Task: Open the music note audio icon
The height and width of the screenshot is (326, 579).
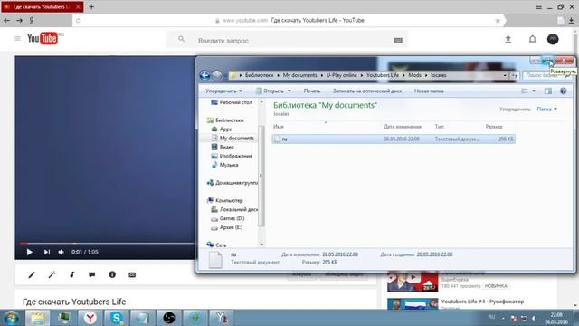Action: (72, 274)
